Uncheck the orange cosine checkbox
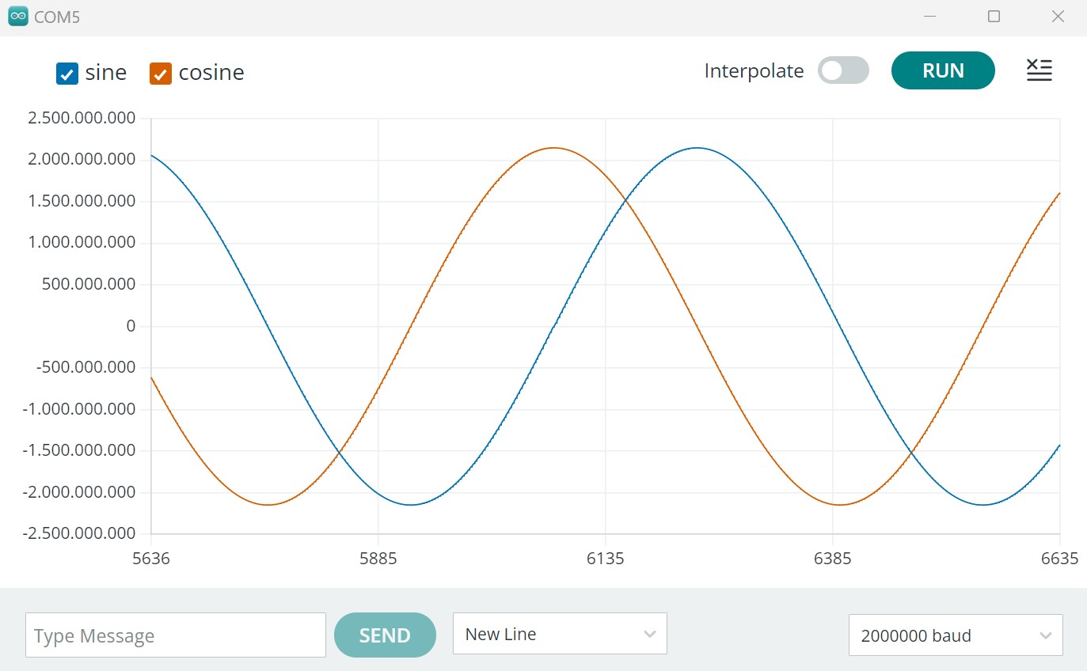 pyautogui.click(x=161, y=74)
